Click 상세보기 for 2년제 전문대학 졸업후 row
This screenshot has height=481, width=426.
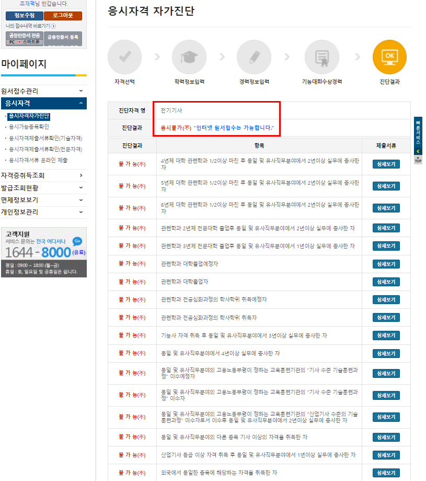(386, 228)
